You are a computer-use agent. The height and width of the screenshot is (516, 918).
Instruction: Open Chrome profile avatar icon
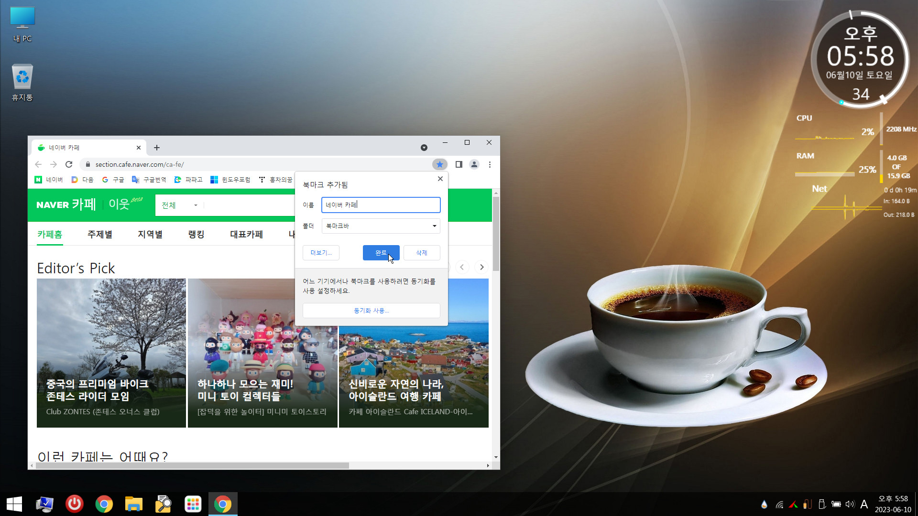[474, 164]
